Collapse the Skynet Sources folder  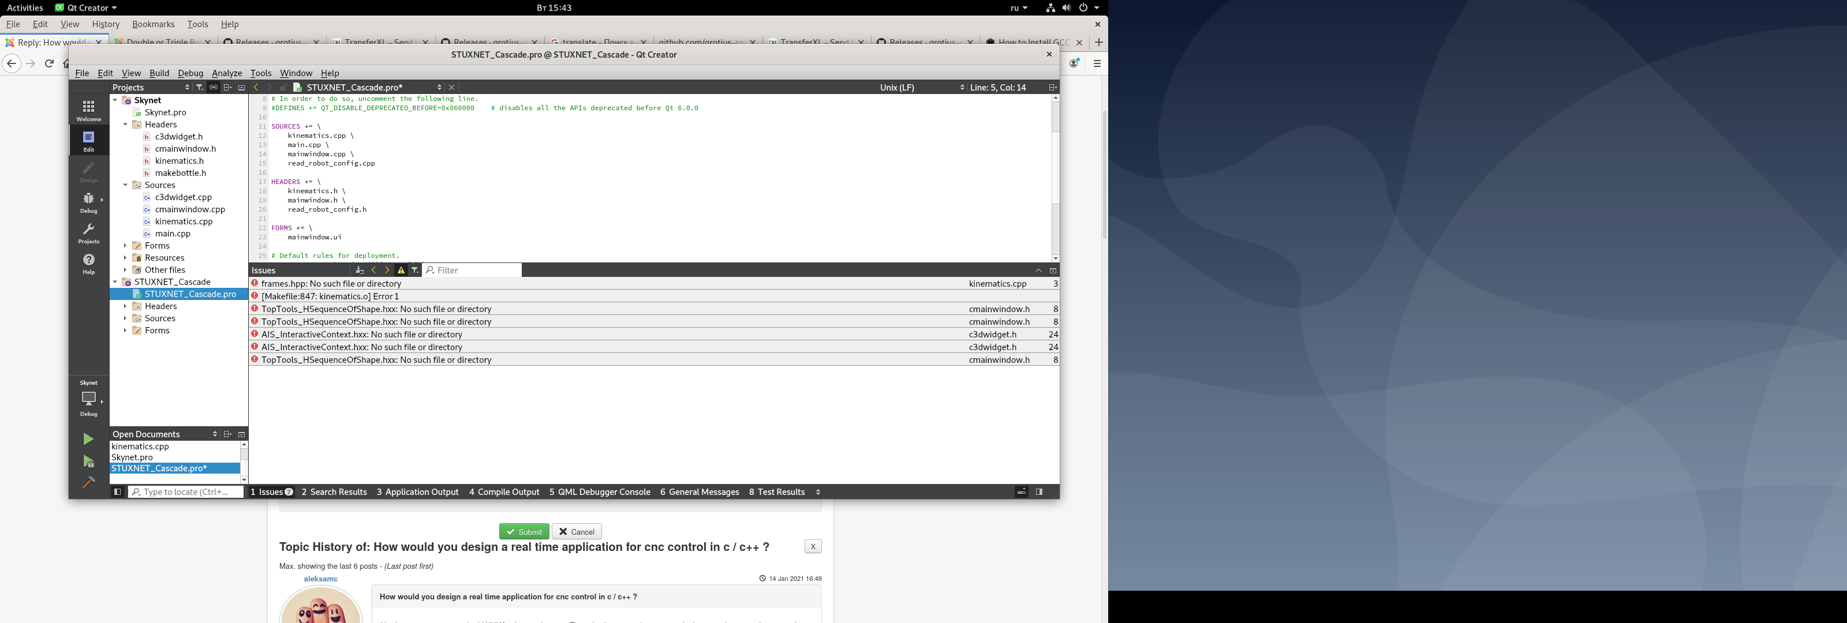[x=125, y=185]
